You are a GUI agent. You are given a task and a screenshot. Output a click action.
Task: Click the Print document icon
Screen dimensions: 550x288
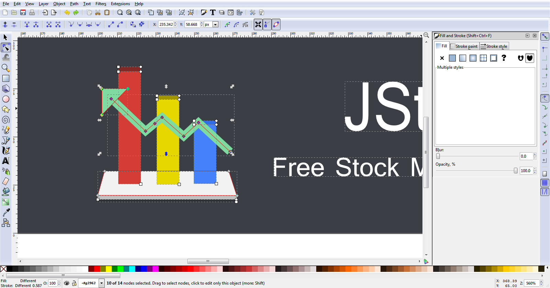(x=32, y=12)
